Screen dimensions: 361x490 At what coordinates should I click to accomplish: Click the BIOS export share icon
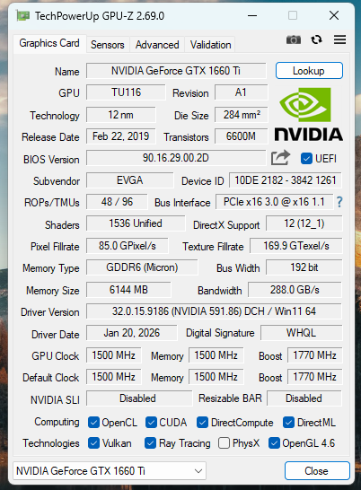click(x=280, y=158)
